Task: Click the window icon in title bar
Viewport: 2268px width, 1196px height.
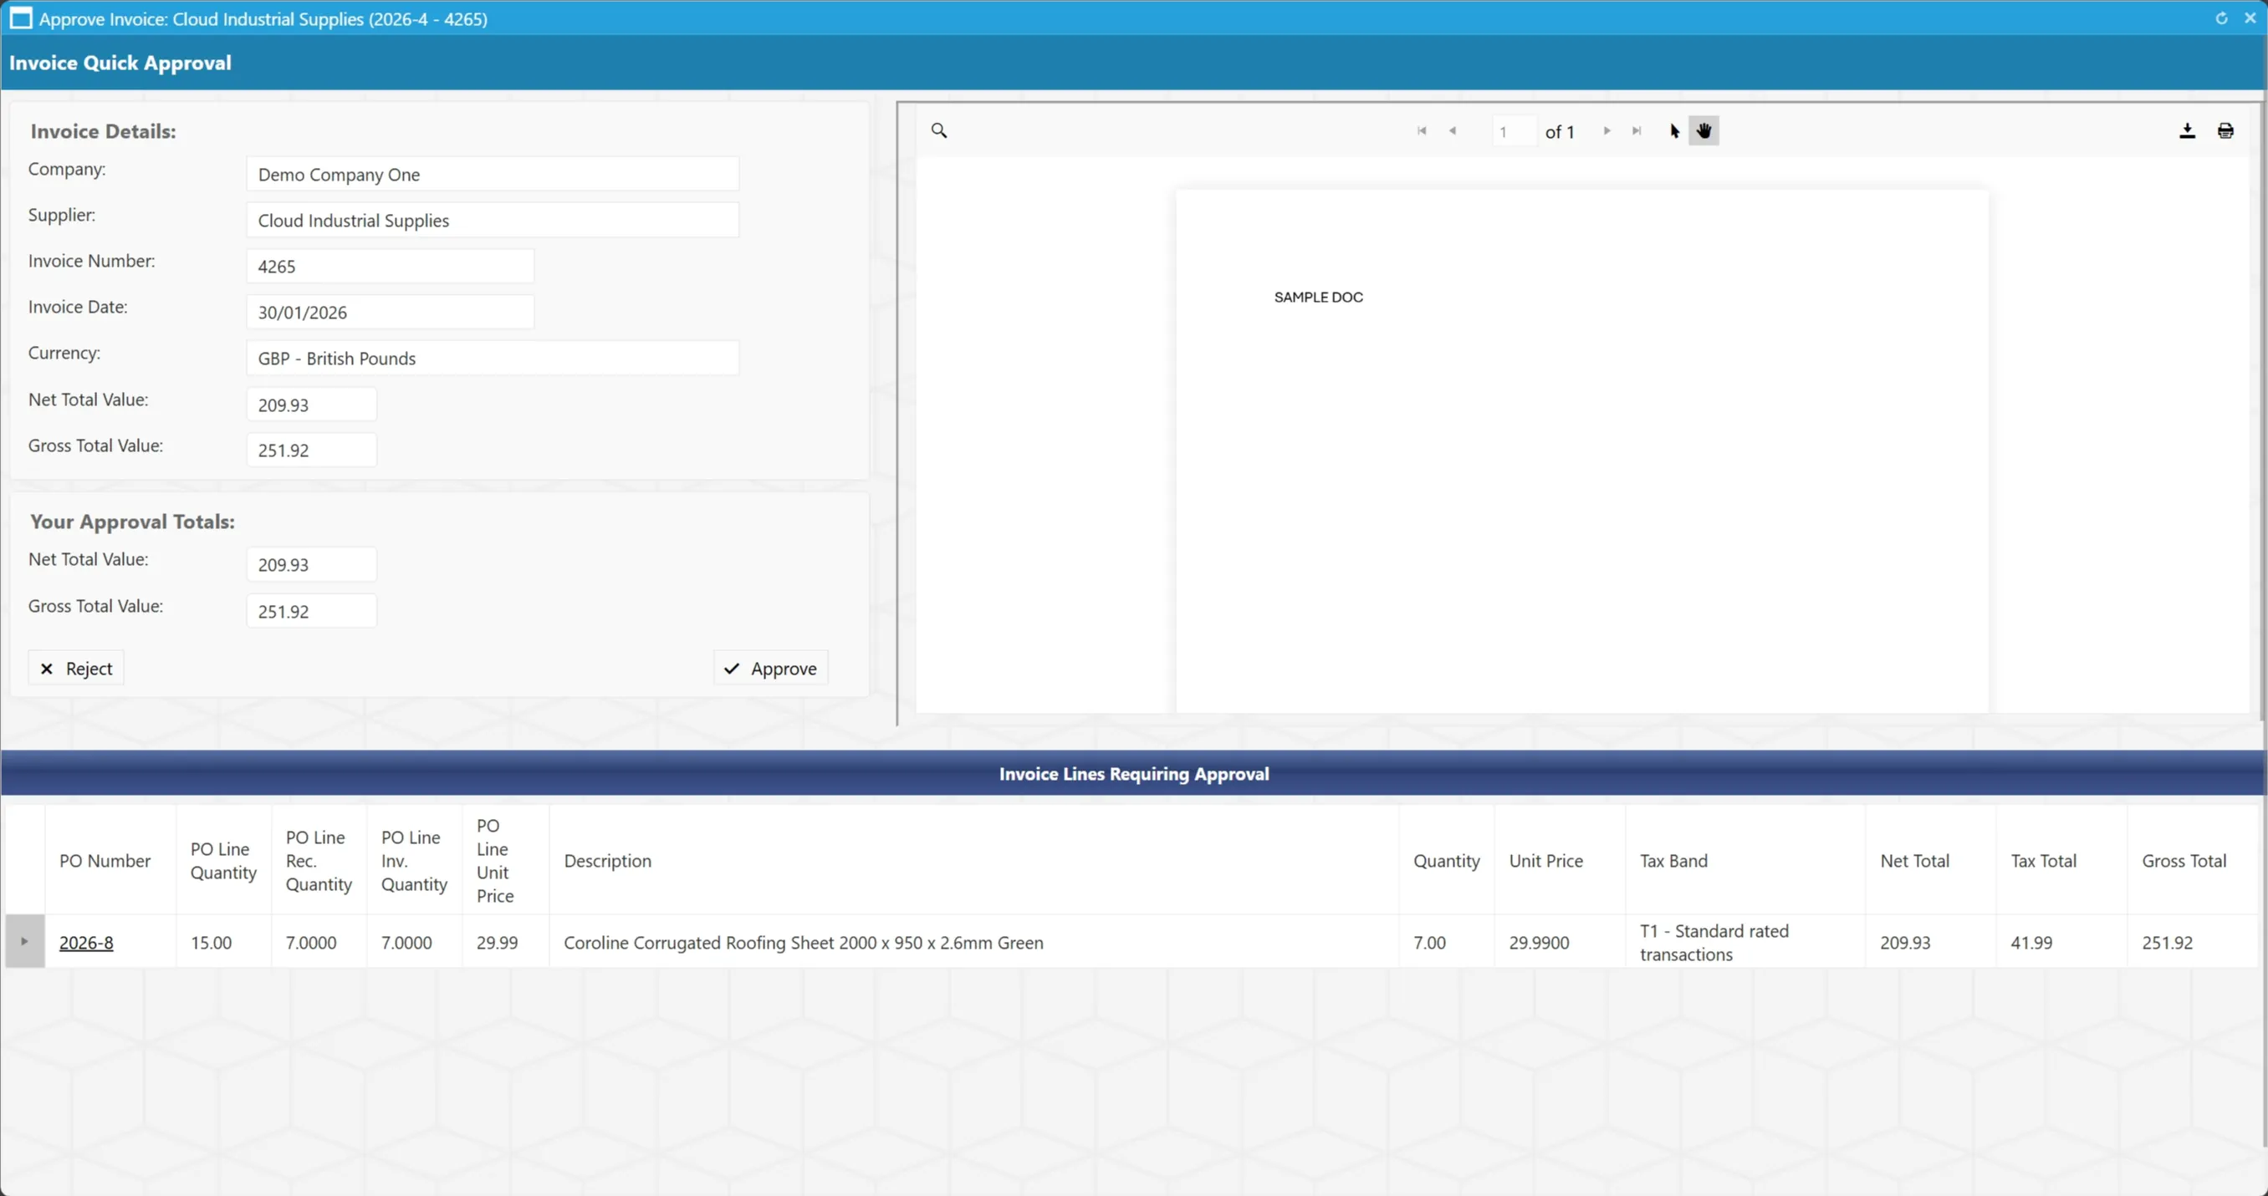Action: pos(20,18)
